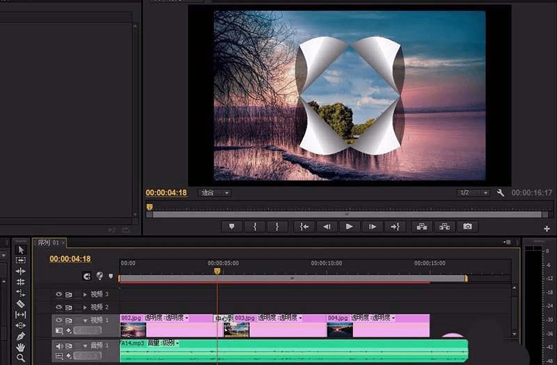Toggle visibility of track 视频 2
The width and height of the screenshot is (557, 365).
pos(59,307)
